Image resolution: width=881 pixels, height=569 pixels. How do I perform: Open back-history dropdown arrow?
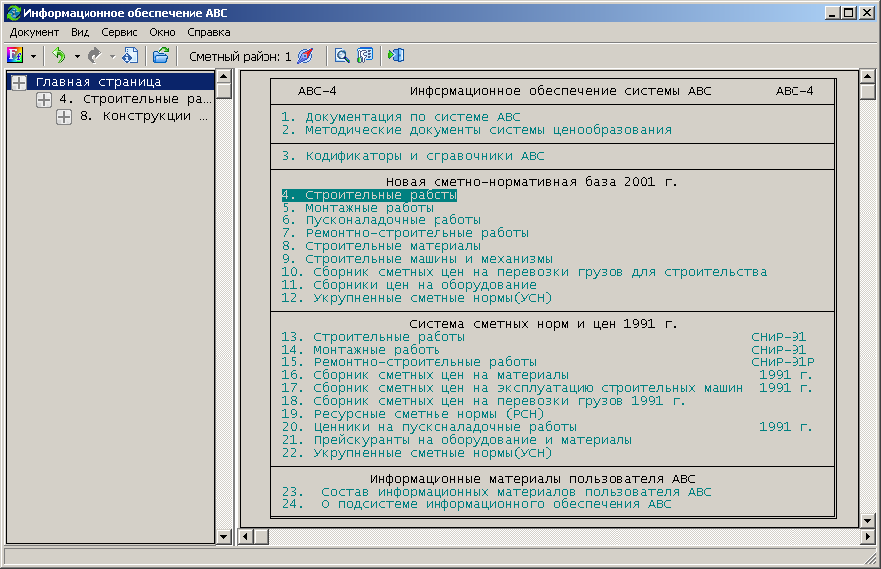[77, 56]
